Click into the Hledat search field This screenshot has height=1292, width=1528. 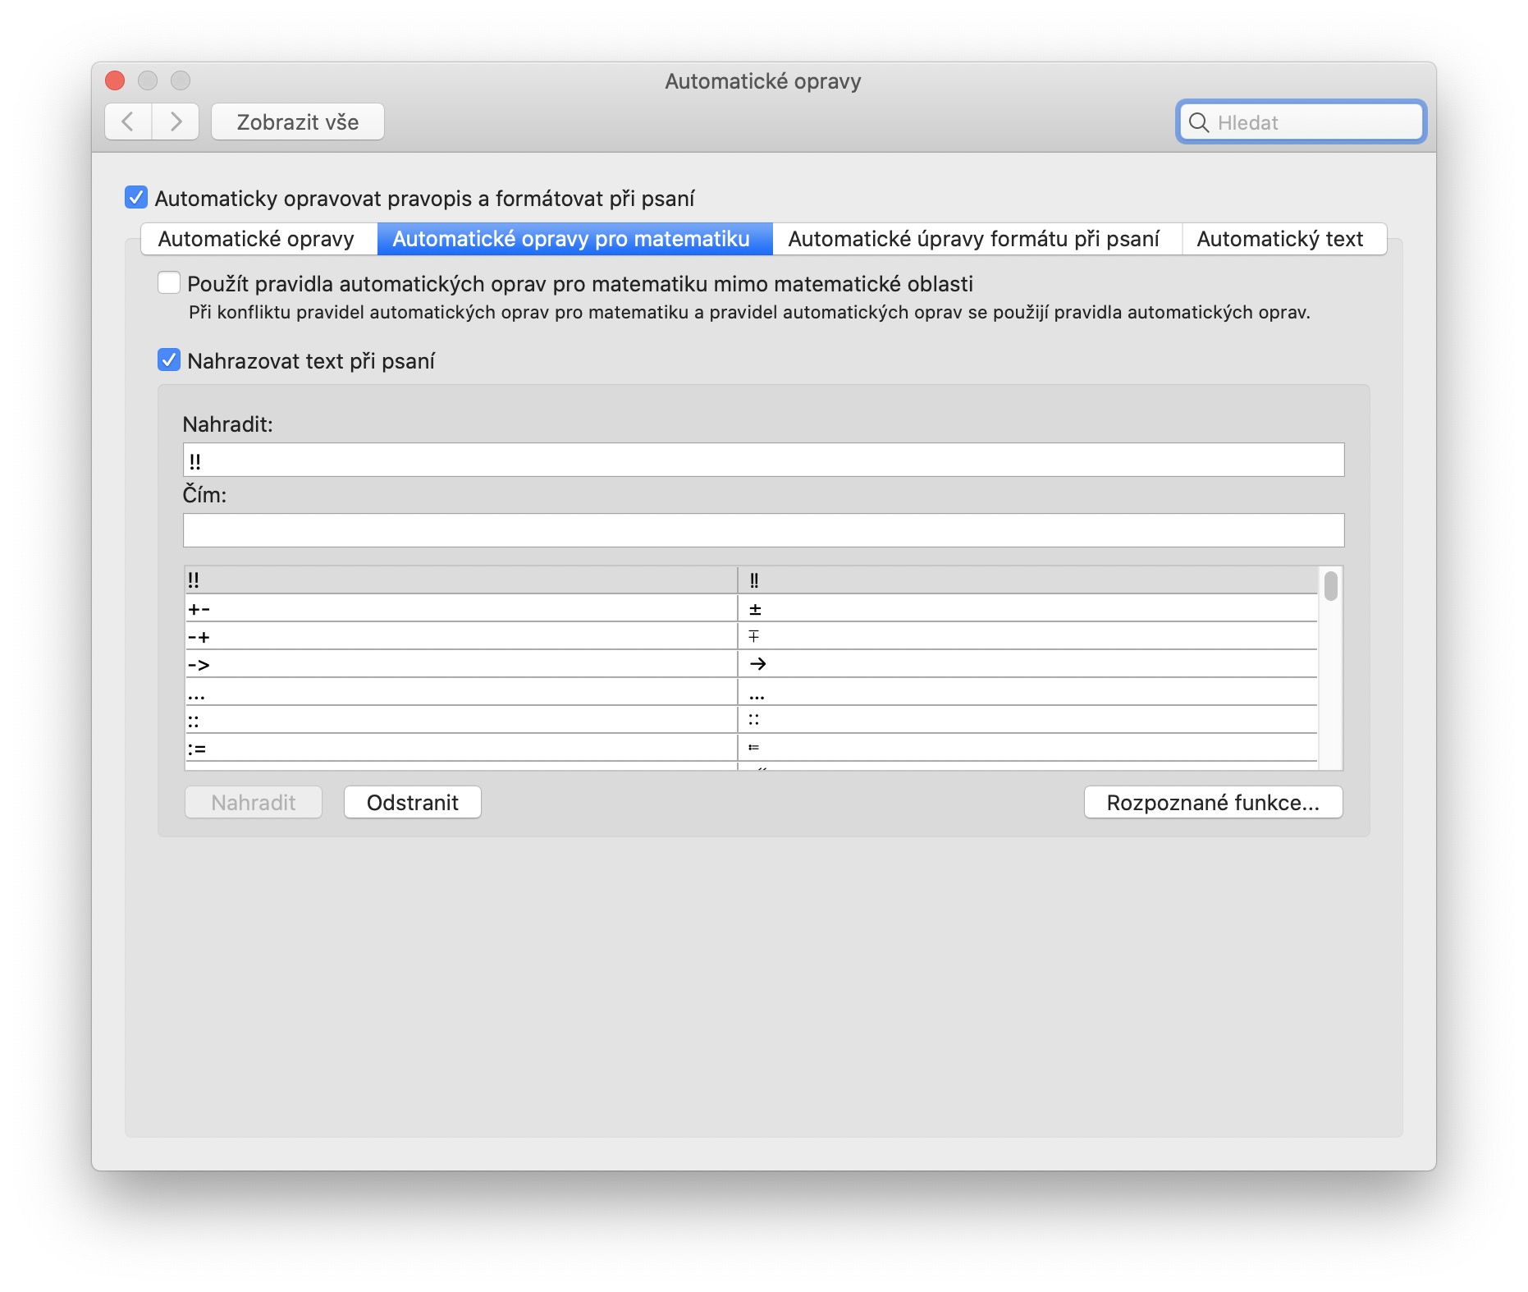(x=1313, y=123)
